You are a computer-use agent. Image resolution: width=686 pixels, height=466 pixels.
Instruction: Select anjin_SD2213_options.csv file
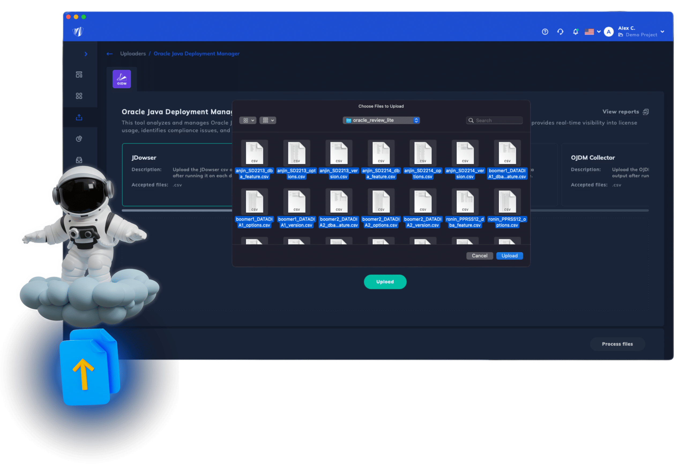click(x=296, y=160)
